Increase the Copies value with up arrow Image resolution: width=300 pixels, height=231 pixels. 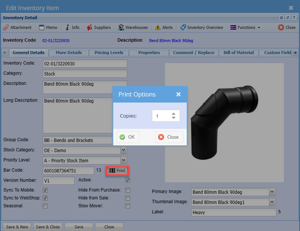173,114
